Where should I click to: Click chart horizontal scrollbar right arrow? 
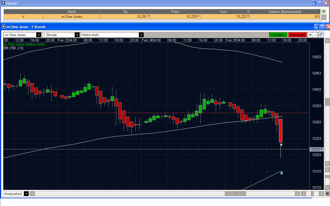click(298, 194)
